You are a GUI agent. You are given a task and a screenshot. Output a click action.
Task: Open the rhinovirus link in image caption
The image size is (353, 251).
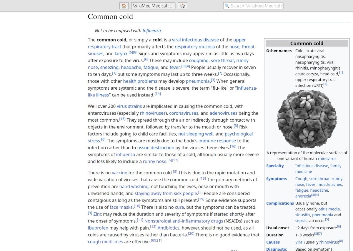tap(327, 158)
